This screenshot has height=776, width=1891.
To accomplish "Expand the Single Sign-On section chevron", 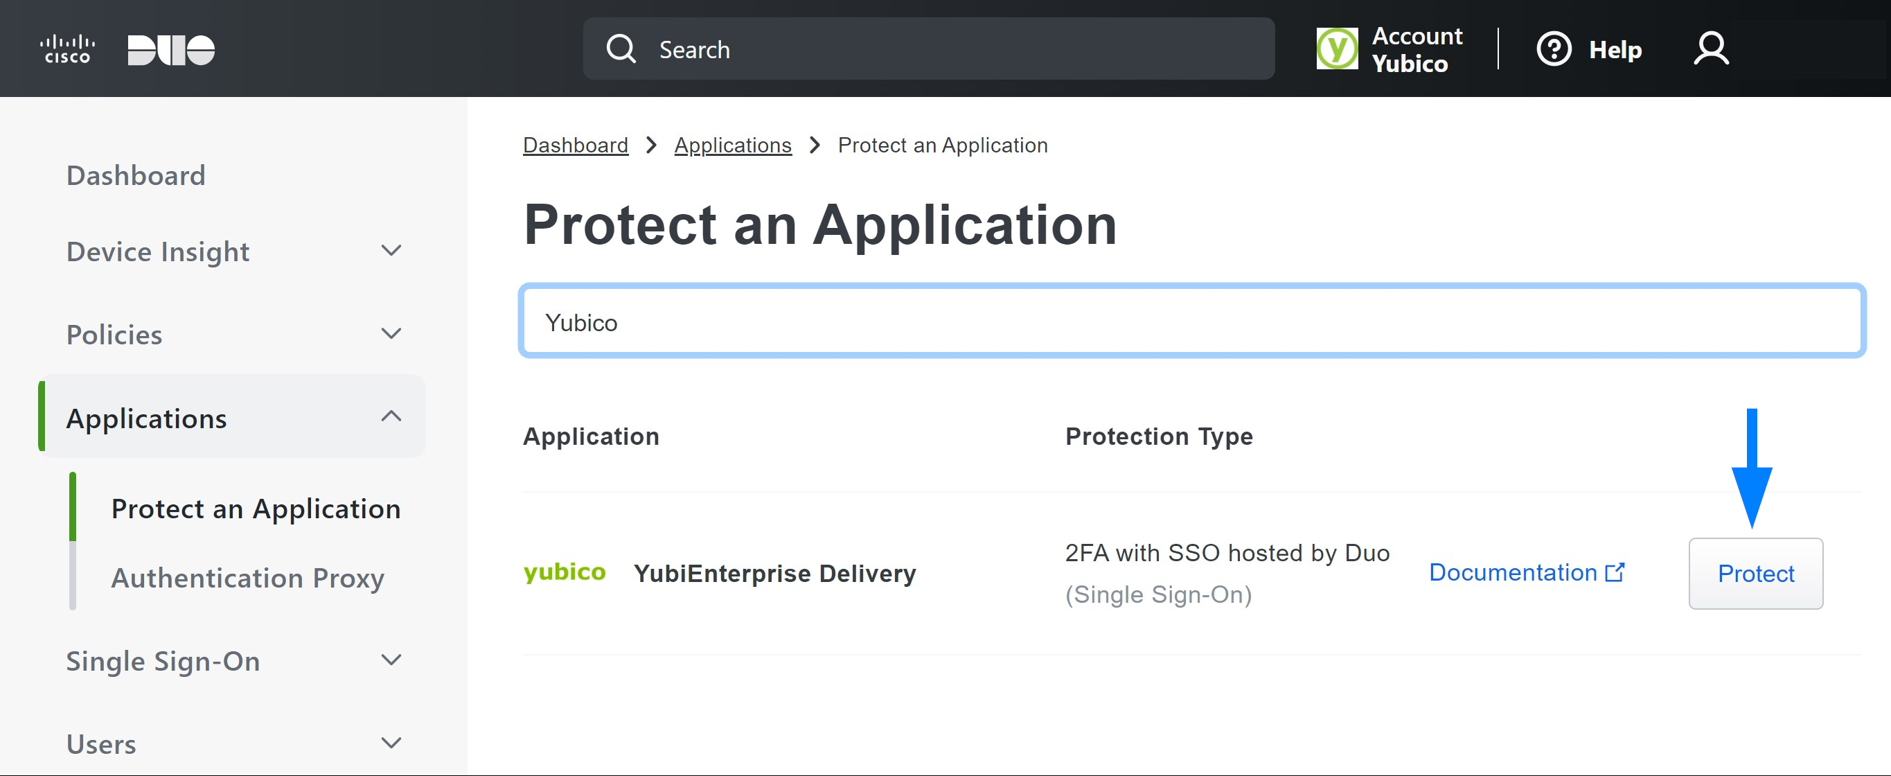I will [391, 660].
